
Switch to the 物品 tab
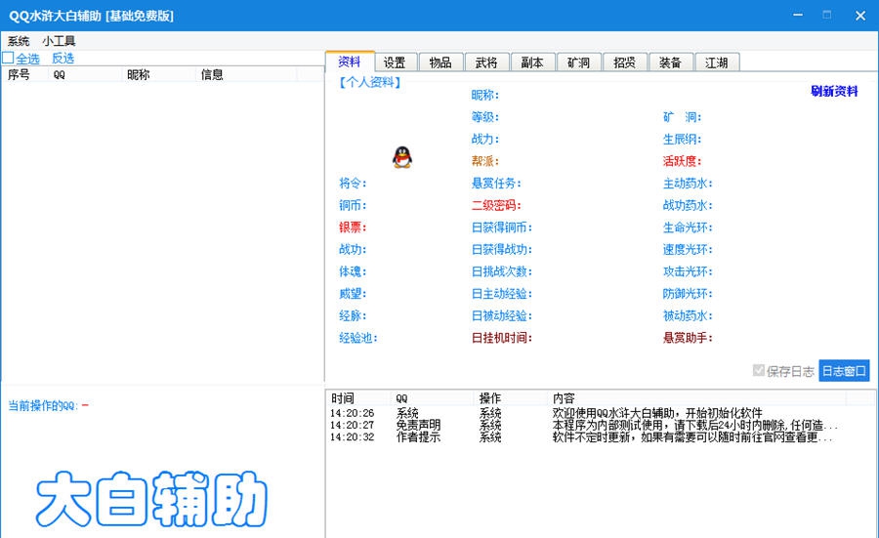440,62
